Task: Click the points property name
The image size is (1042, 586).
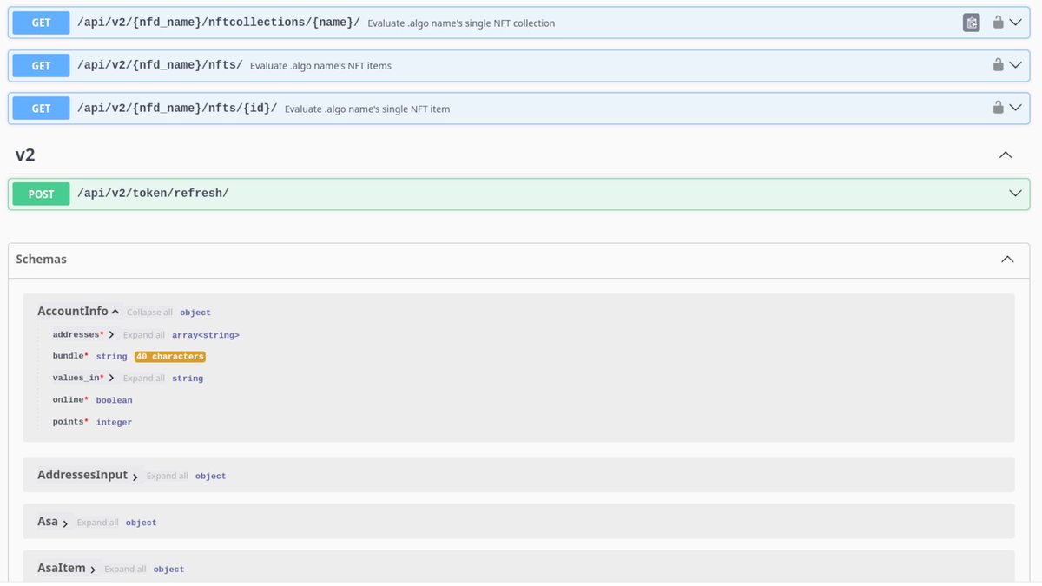Action: pos(68,422)
